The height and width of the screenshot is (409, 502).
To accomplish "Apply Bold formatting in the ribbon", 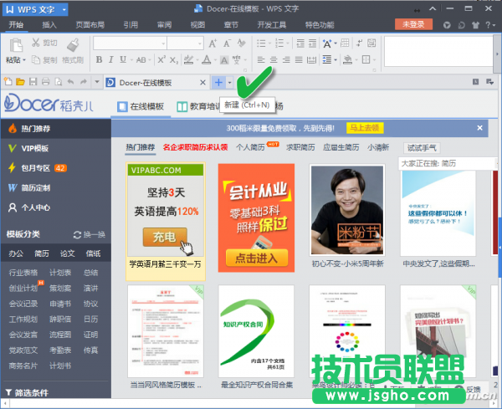I will click(98, 59).
